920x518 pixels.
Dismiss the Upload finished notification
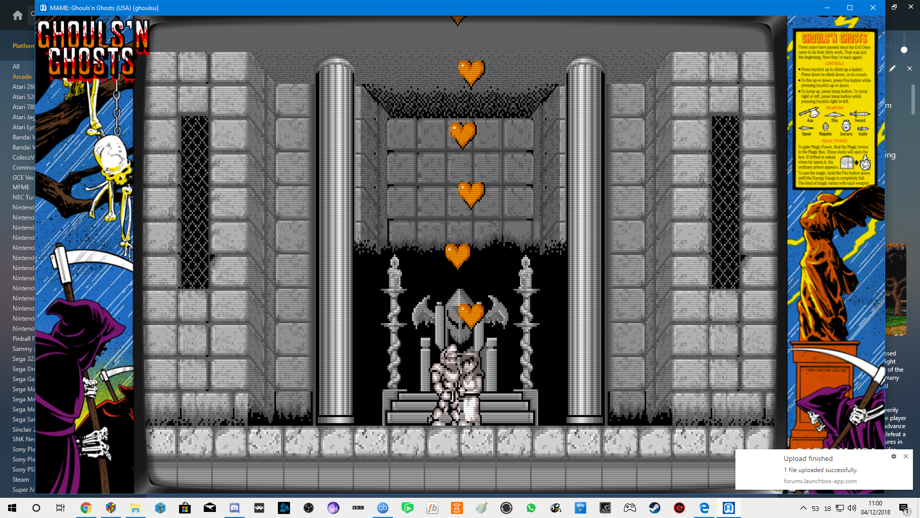pyautogui.click(x=906, y=456)
